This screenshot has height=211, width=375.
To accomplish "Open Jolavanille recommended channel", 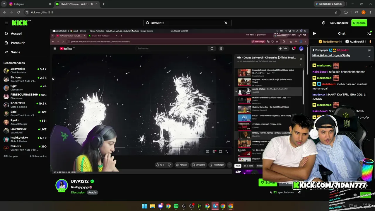I will (25, 71).
